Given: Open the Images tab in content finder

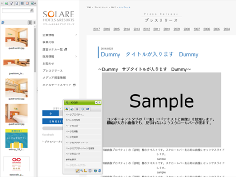Looking at the screenshot, I should 7,3.
